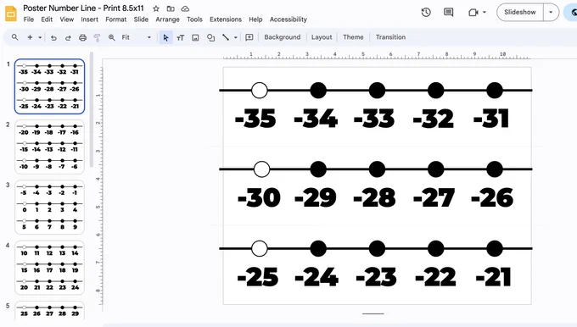Viewport: 577px width, 327px height.
Task: Select the -21 number label
Action: pyautogui.click(x=494, y=277)
